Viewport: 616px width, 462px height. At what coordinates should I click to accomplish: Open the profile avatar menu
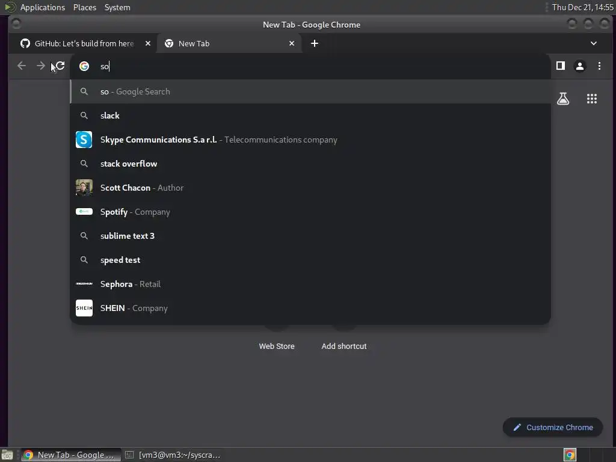pyautogui.click(x=580, y=66)
